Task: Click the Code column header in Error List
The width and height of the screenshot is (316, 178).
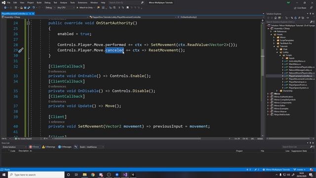Action: point(13,151)
